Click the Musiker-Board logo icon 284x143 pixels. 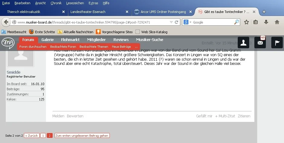tap(8, 43)
